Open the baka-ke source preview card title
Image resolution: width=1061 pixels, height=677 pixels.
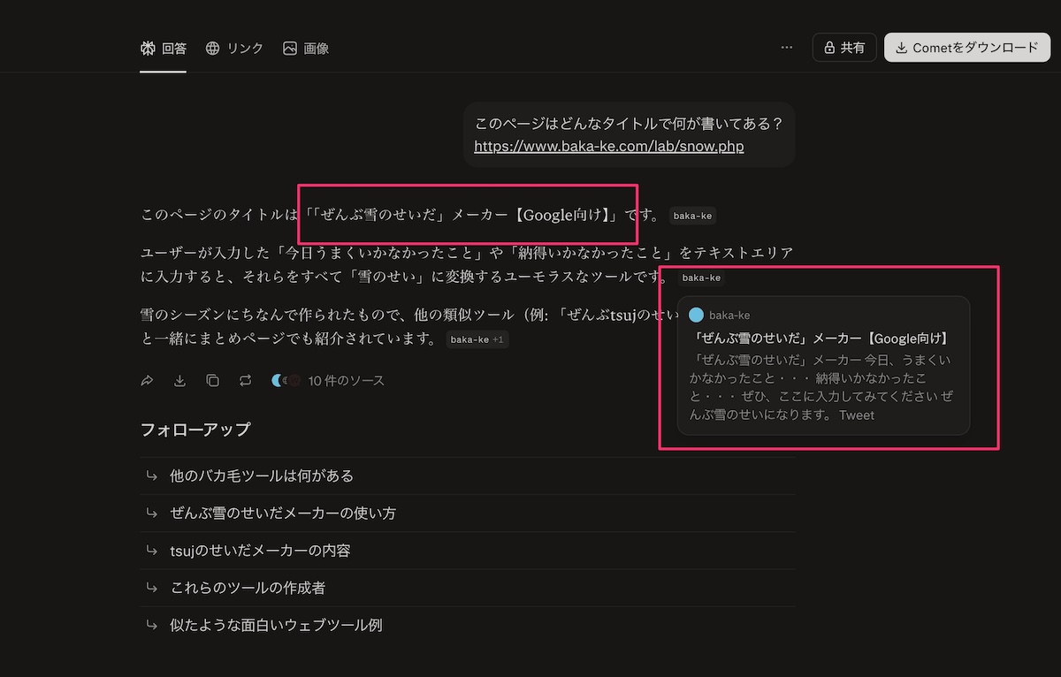821,338
